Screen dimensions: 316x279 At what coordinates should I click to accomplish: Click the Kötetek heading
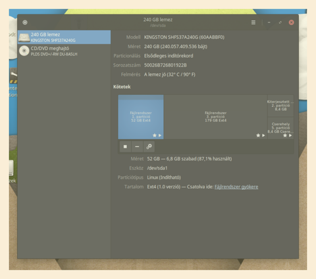[122, 87]
